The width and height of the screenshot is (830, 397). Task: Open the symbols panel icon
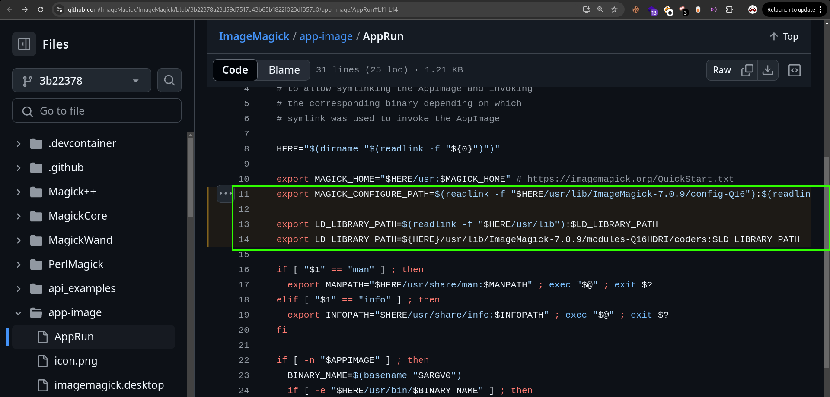(x=795, y=70)
